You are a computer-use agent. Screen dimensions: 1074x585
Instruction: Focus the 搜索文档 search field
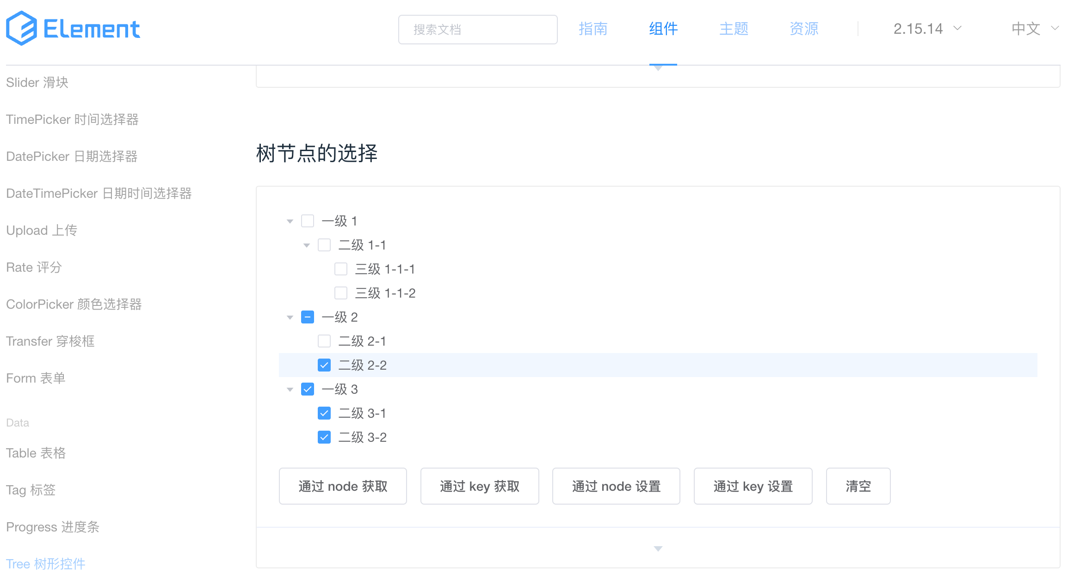(x=478, y=30)
